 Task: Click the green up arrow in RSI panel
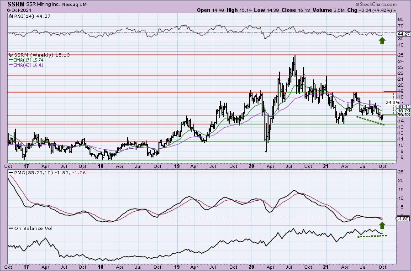tap(382, 41)
